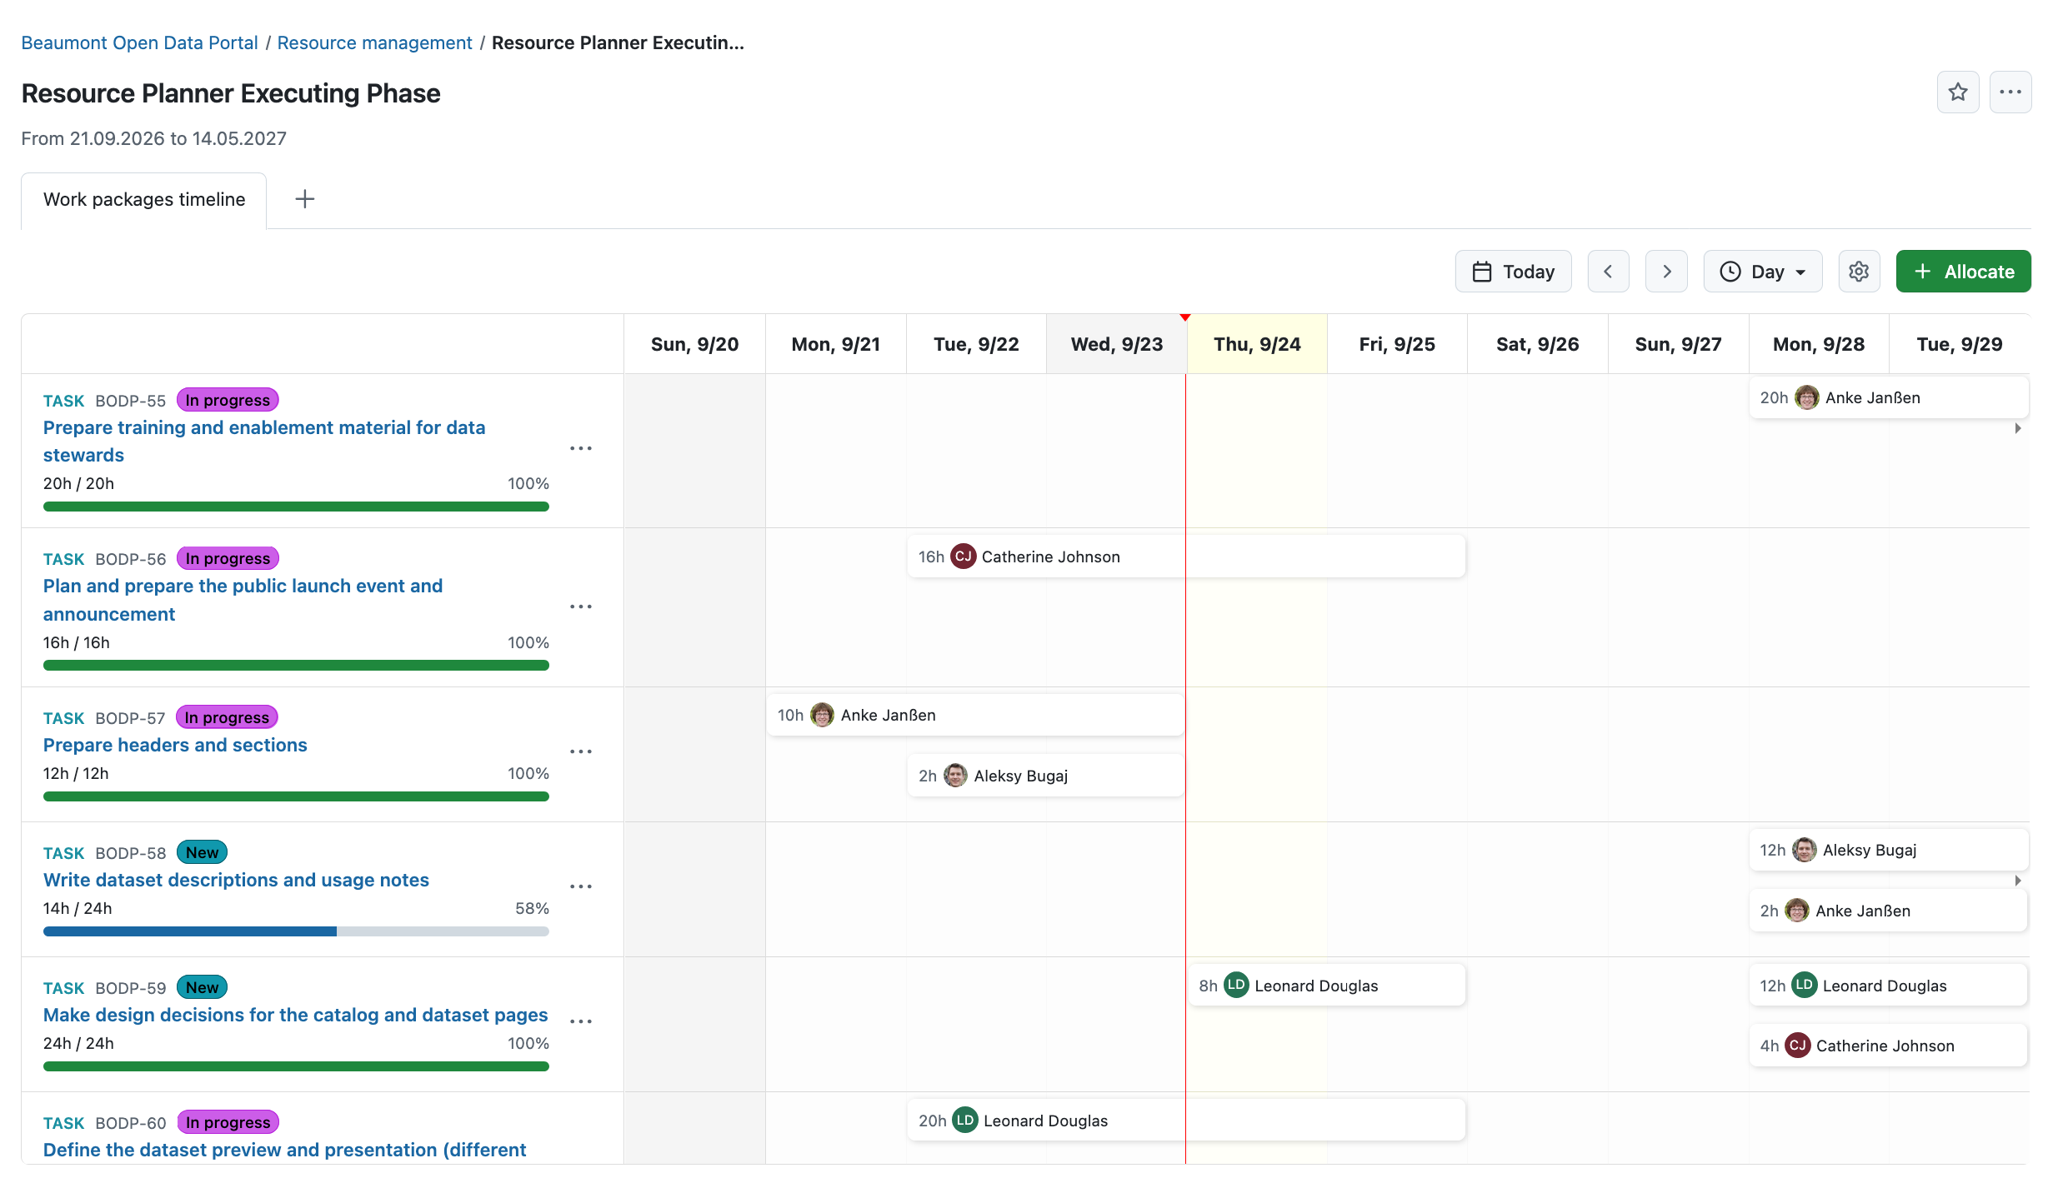The width and height of the screenshot is (2053, 1178).
Task: Click the Sat, 9/26 column header
Action: point(1538,344)
